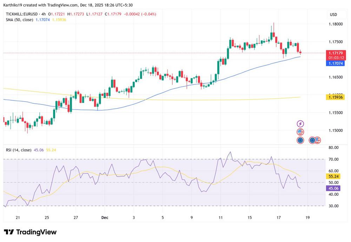
Task: Click the 19 date label on time axis
Action: [308, 217]
